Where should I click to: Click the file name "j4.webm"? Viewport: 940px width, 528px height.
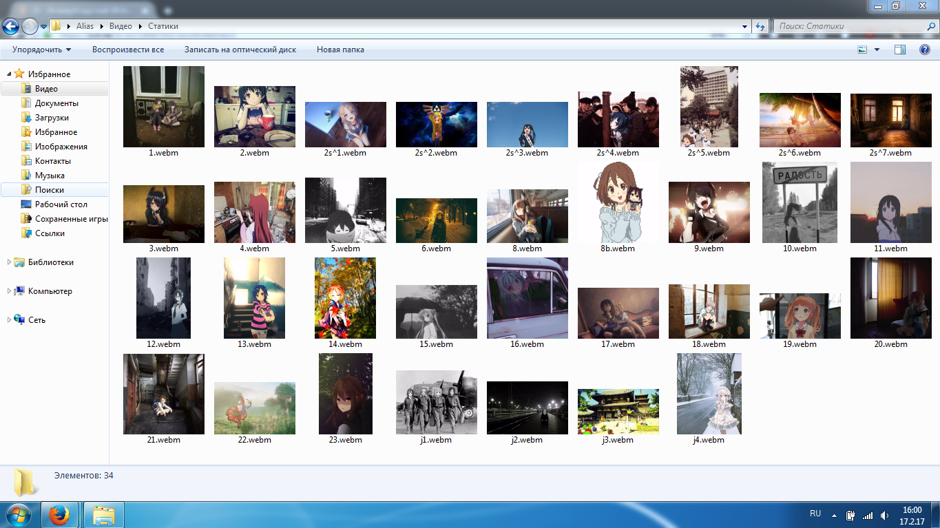tap(709, 440)
